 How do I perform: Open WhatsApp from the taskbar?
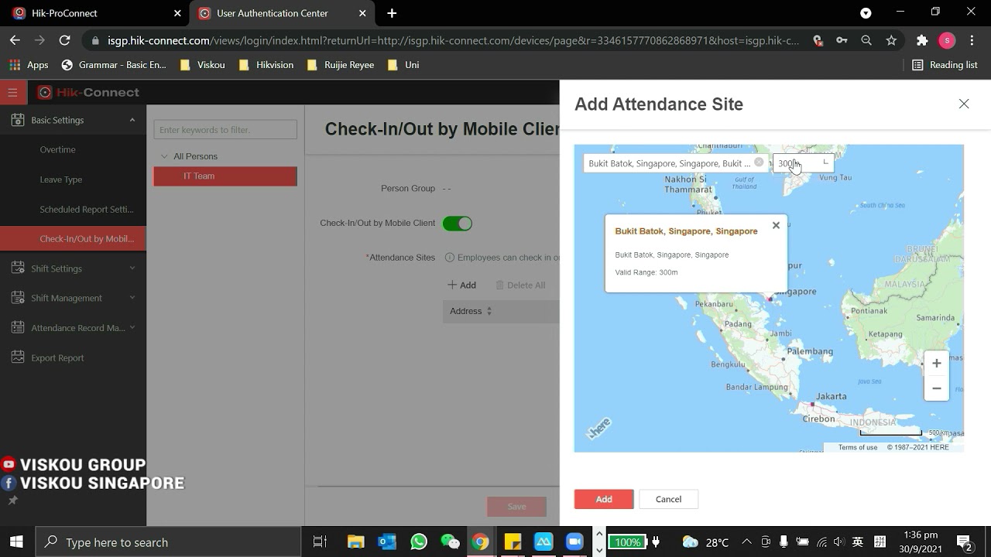(x=419, y=542)
